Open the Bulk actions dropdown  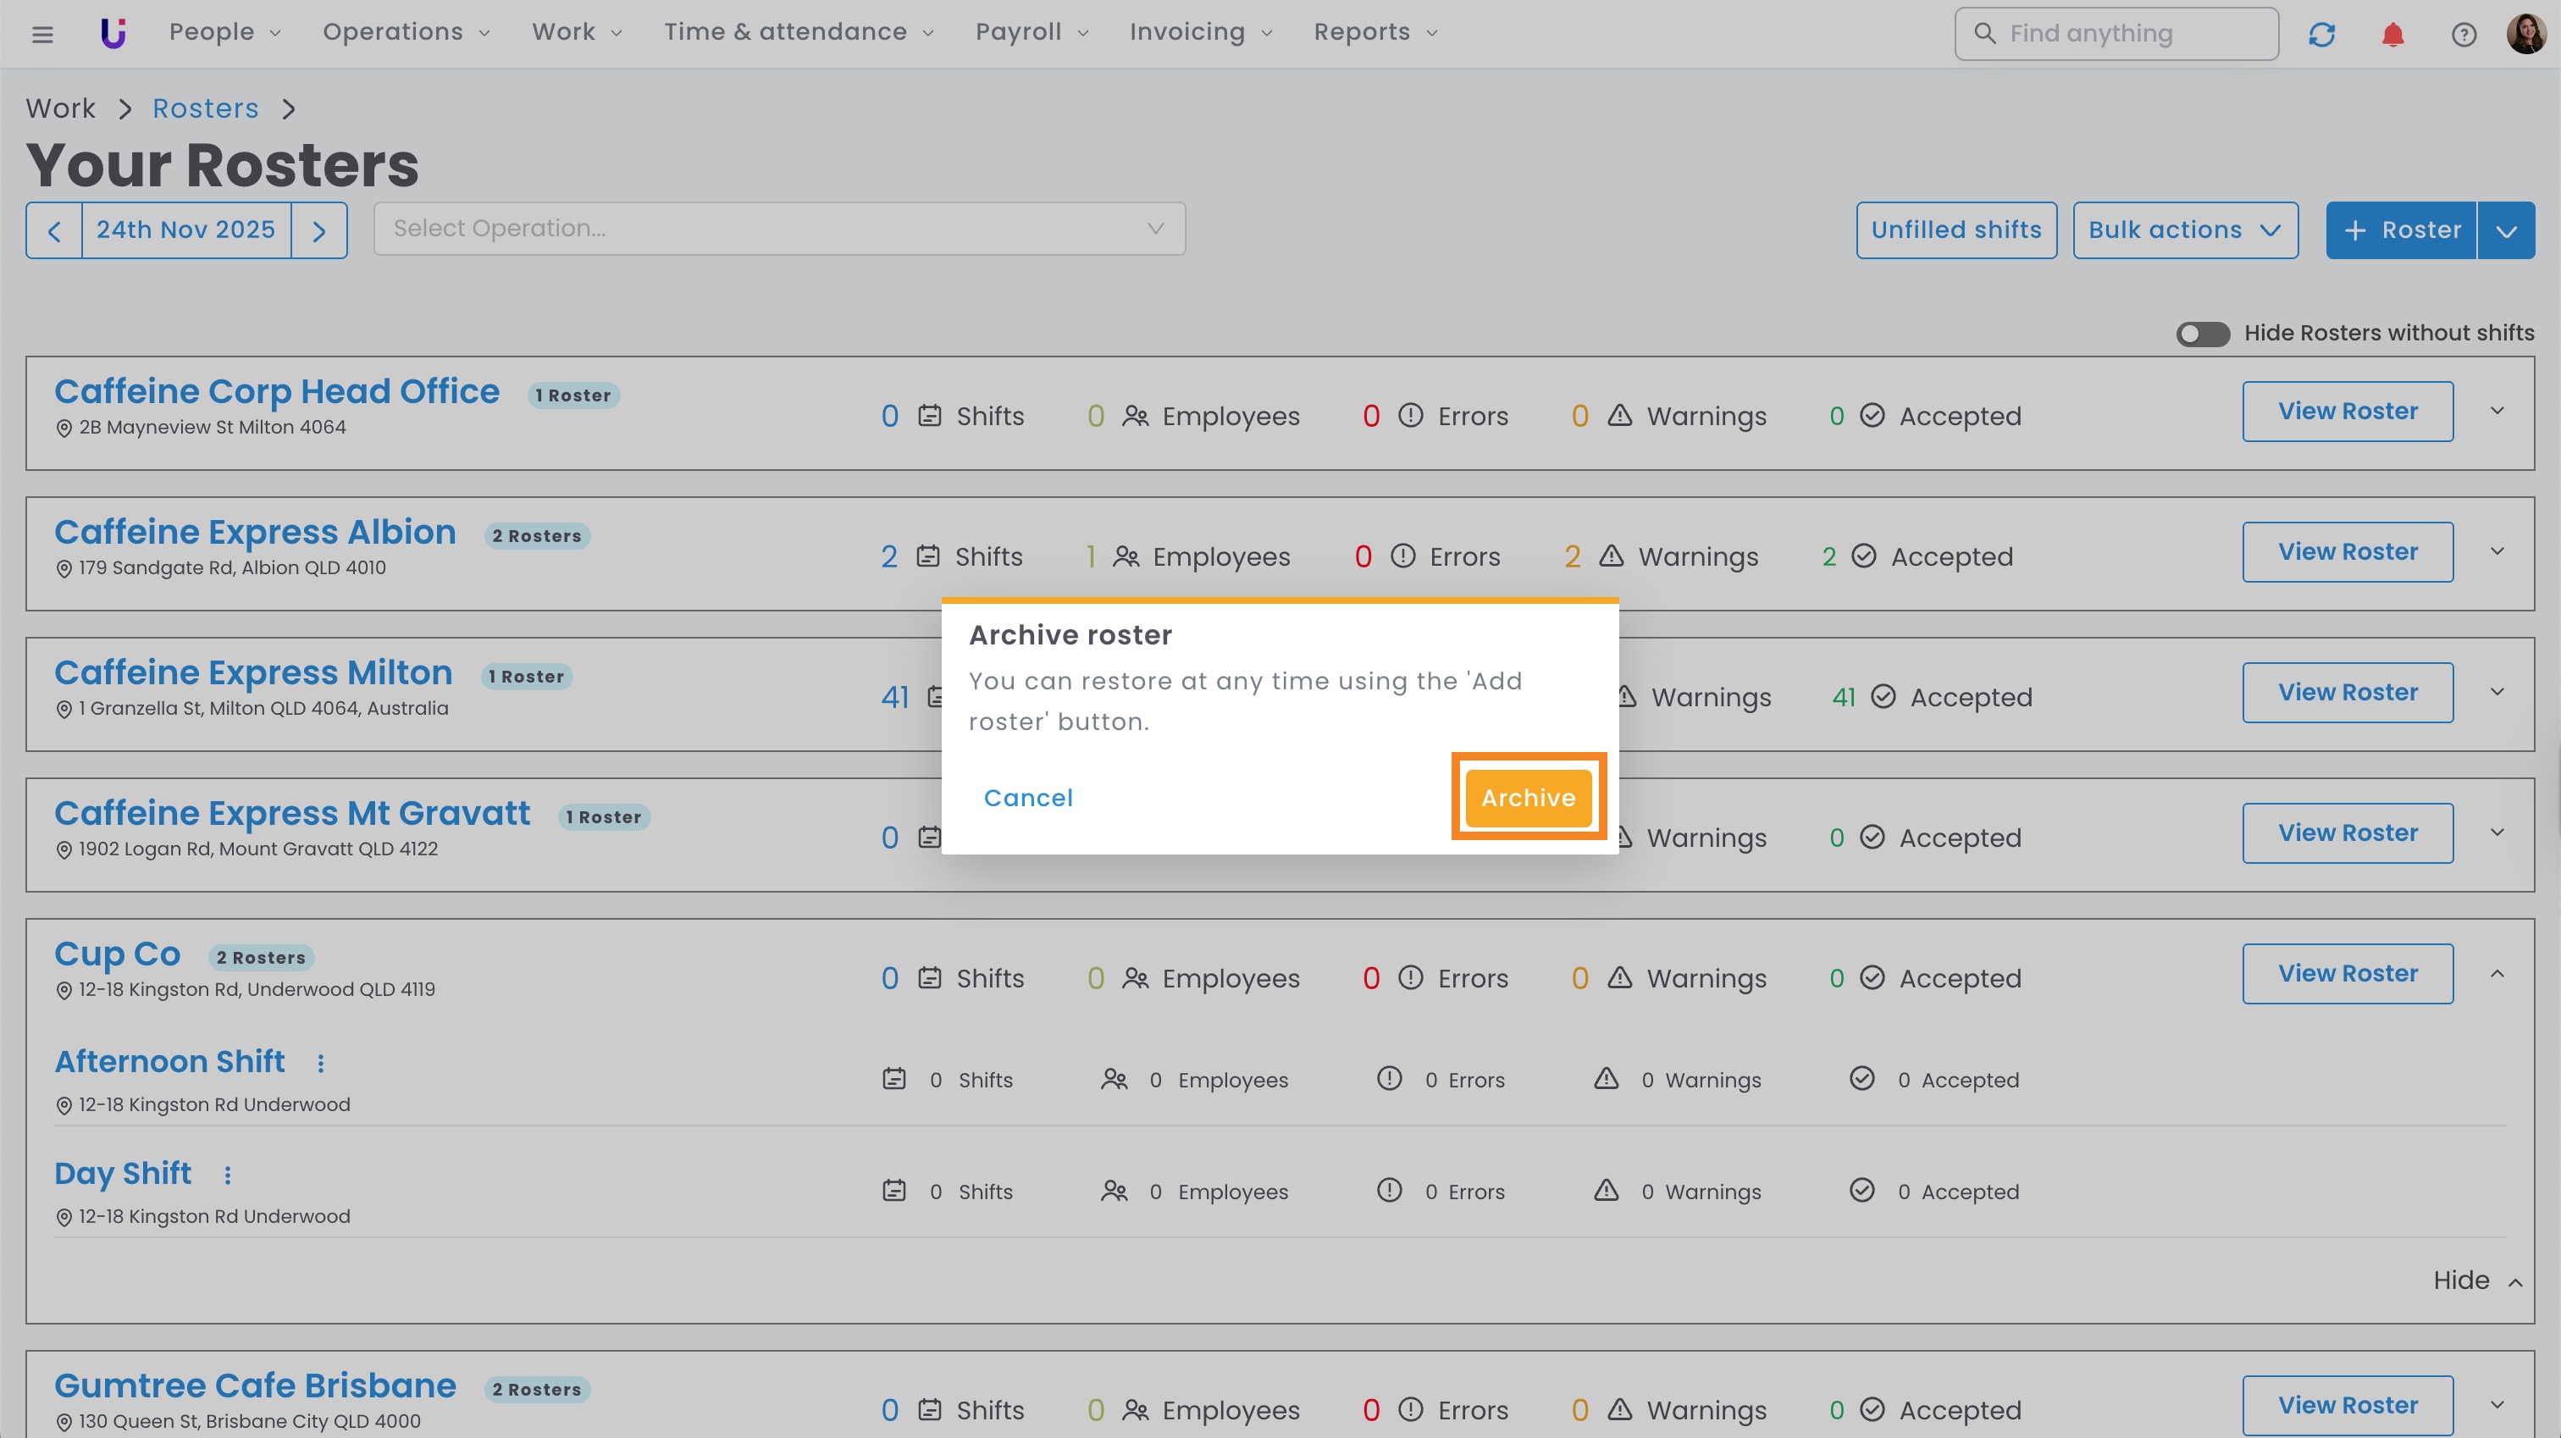2184,230
